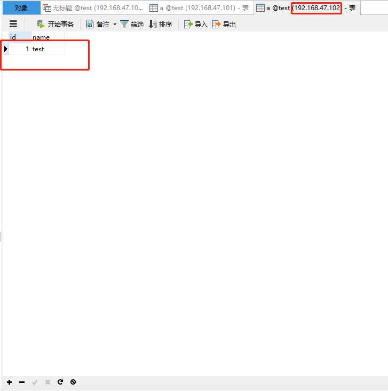Open the Memo (备注) tool
Viewport: 388px width, 391px height.
pyautogui.click(x=98, y=24)
